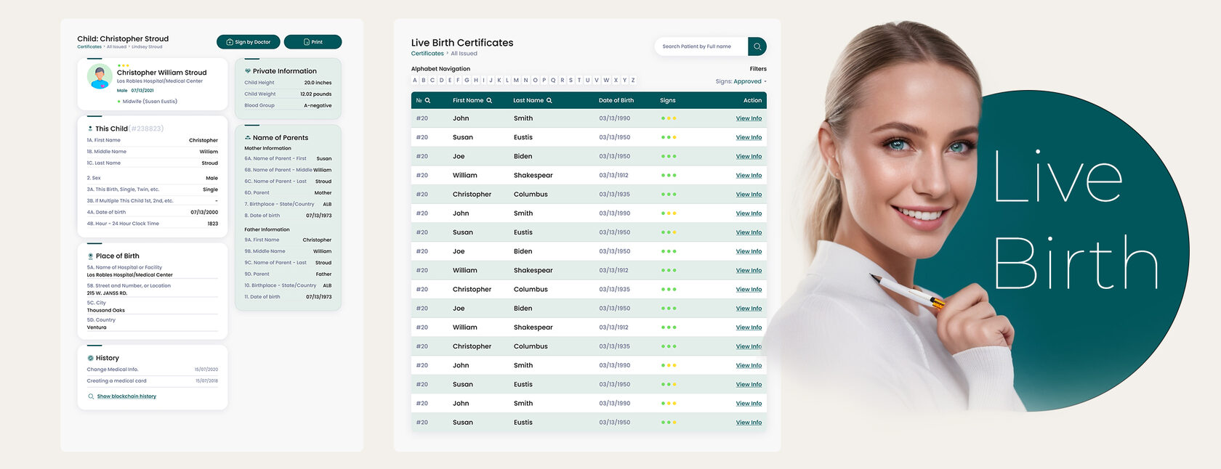Open the Certificates breadcrumb above the birth table
The image size is (1221, 469).
click(427, 54)
